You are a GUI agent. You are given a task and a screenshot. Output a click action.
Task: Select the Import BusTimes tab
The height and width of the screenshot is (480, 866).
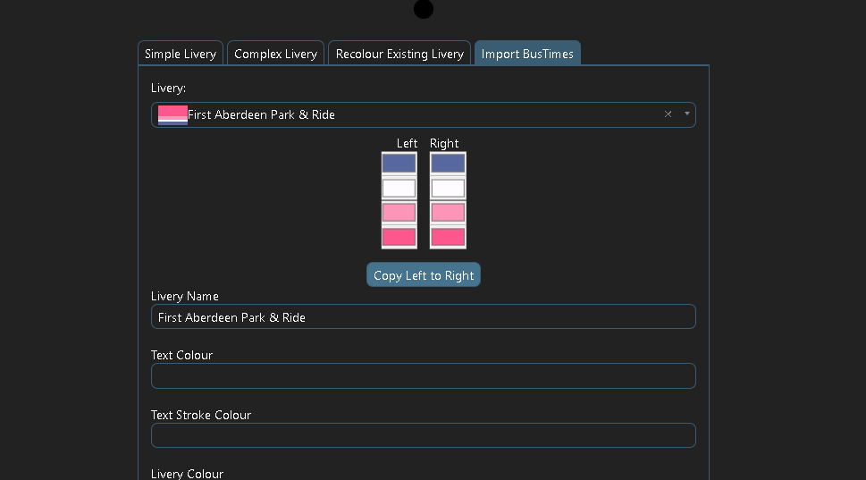pos(527,54)
